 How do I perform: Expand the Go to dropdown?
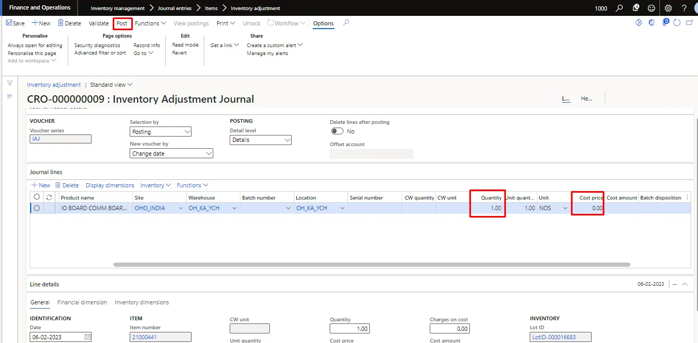coord(143,53)
